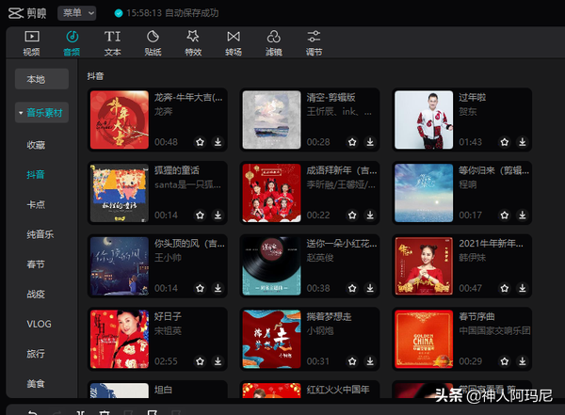The height and width of the screenshot is (415, 565).
Task: Click 2021牛年新年 album thumbnail
Action: click(x=424, y=266)
